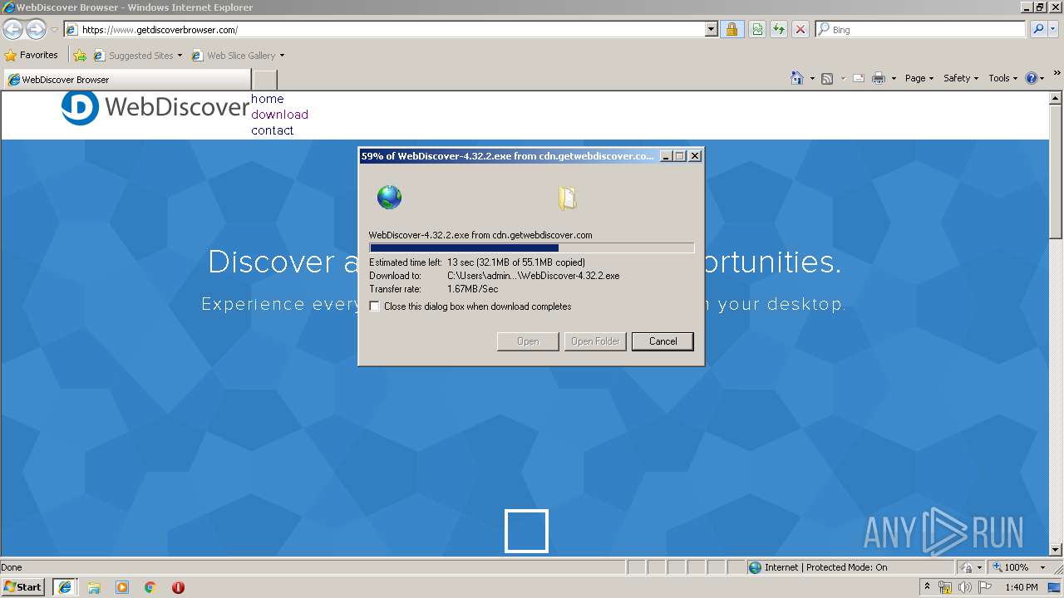
Task: Go back with the browser Back arrow
Action: click(x=12, y=29)
